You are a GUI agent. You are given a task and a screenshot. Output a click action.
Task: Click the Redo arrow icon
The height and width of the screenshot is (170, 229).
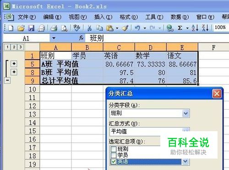tap(153, 28)
